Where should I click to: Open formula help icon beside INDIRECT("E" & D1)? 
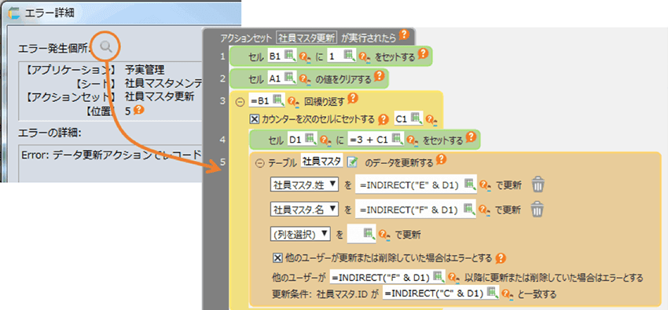[484, 185]
